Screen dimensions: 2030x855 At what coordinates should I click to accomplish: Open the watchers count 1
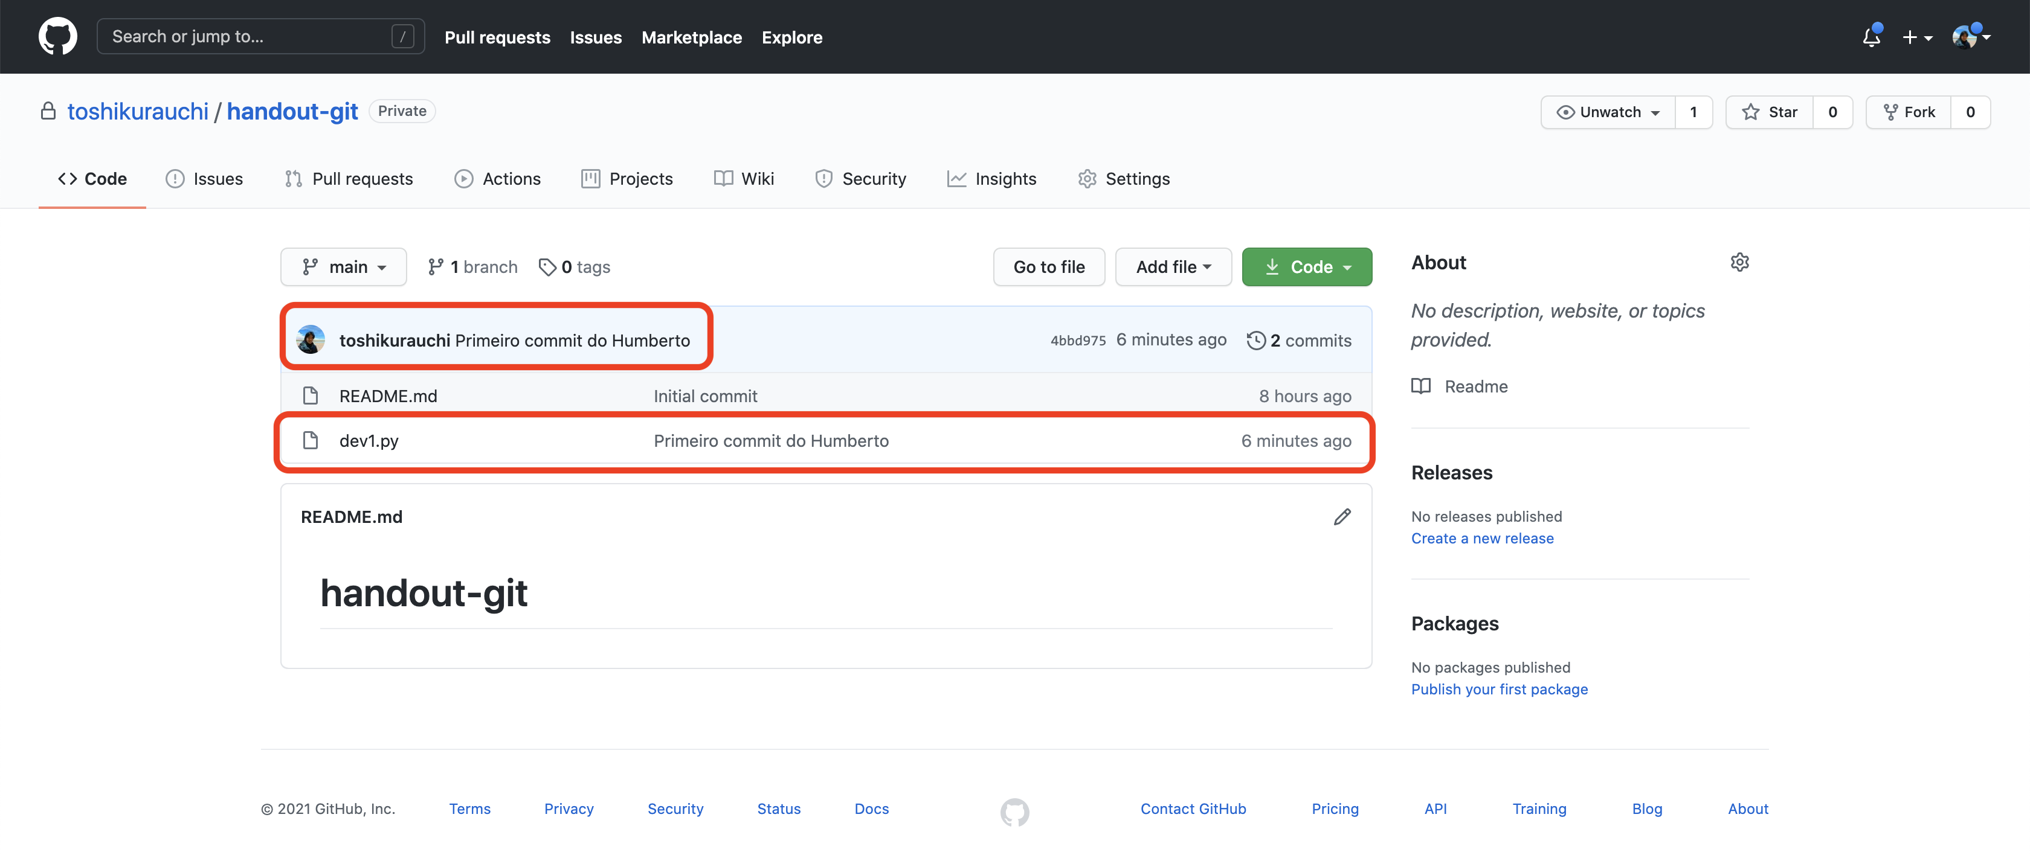(x=1693, y=112)
